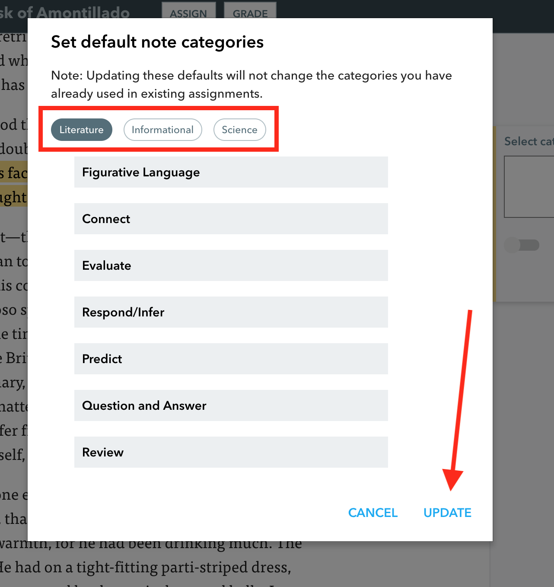Cancel the Set default note categories dialog
Screen dimensions: 554x587
(373, 512)
